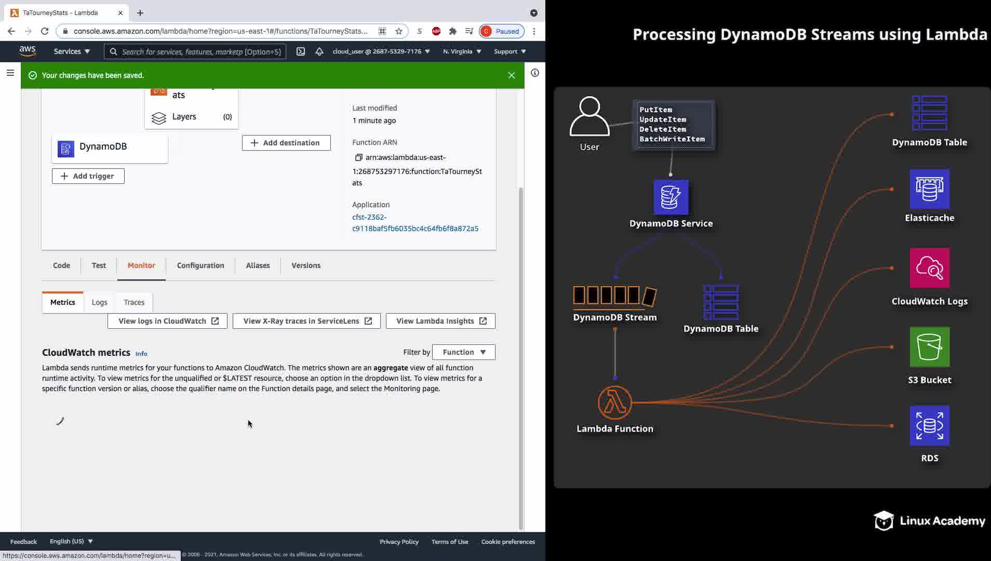Screen dimensions: 991x561
Task: Click the AWS logo home icon
Action: click(x=28, y=51)
